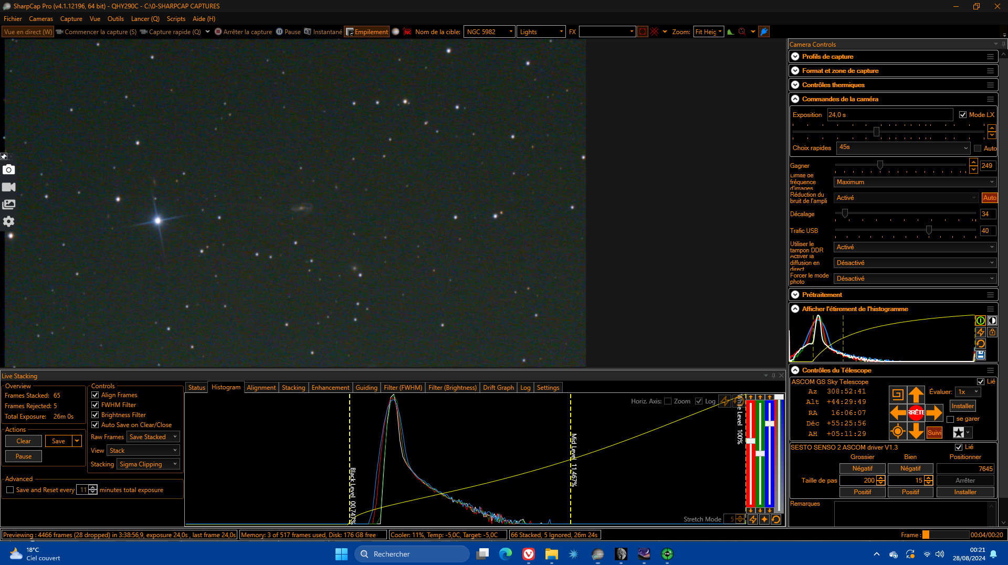Screen dimensions: 1008x565
Task: Click the video camera icon in left sidebar
Action: (x=9, y=187)
